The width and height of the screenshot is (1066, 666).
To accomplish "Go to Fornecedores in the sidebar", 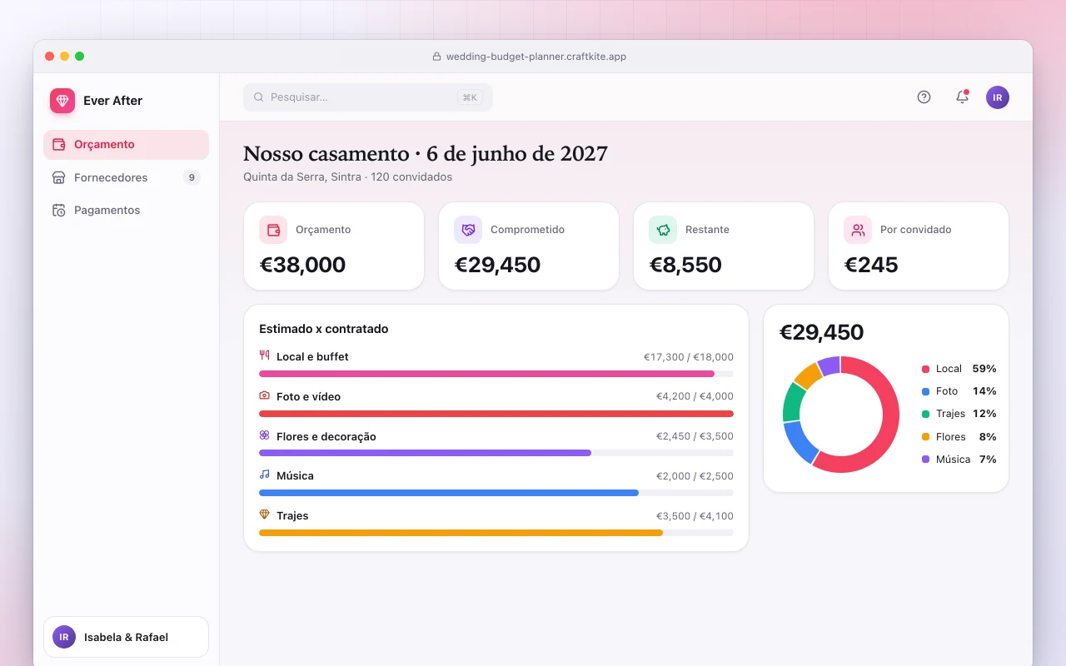I will click(x=126, y=177).
